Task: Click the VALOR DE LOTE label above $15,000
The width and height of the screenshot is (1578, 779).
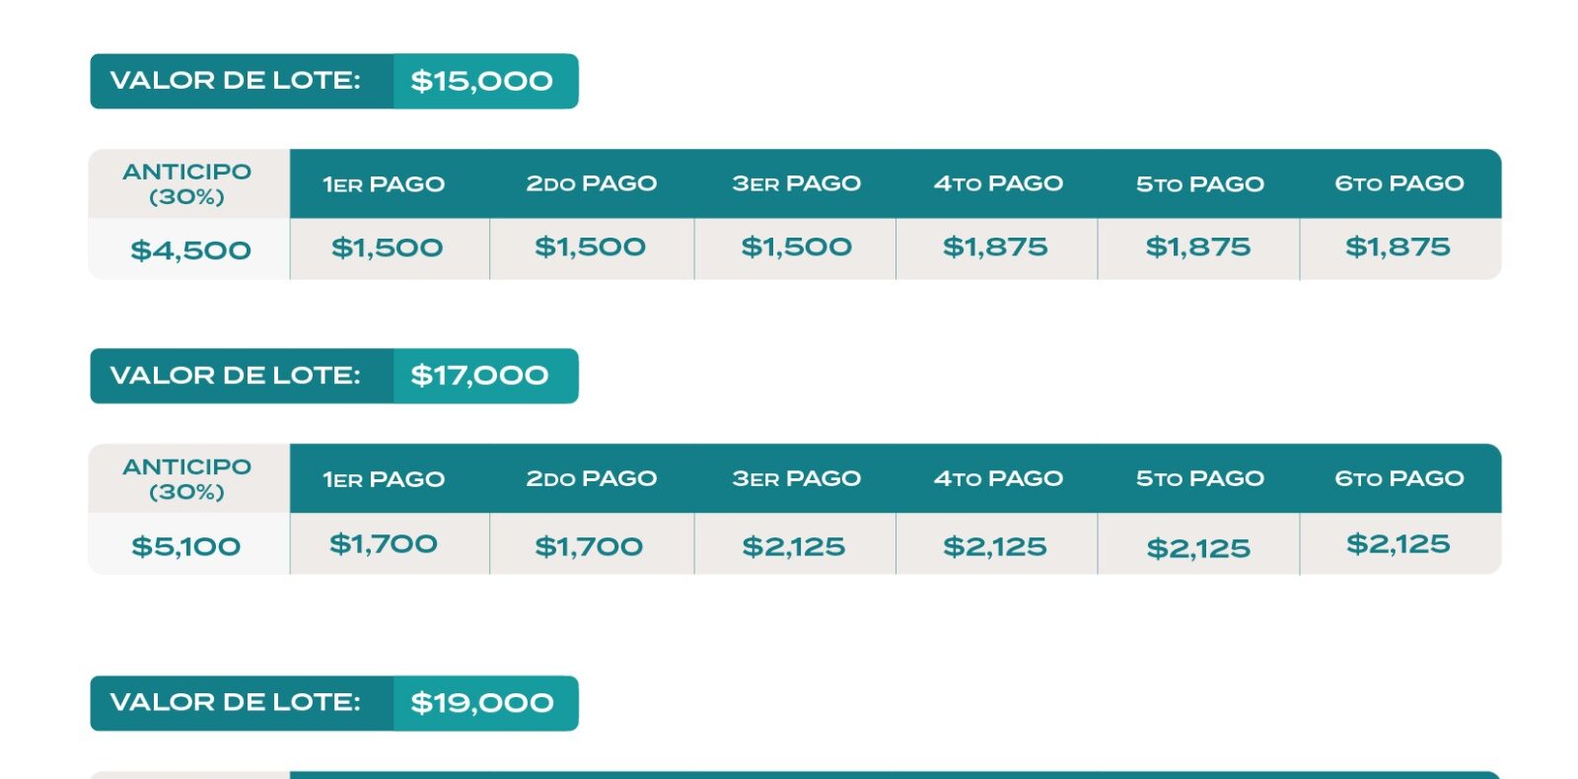Action: pos(235,80)
